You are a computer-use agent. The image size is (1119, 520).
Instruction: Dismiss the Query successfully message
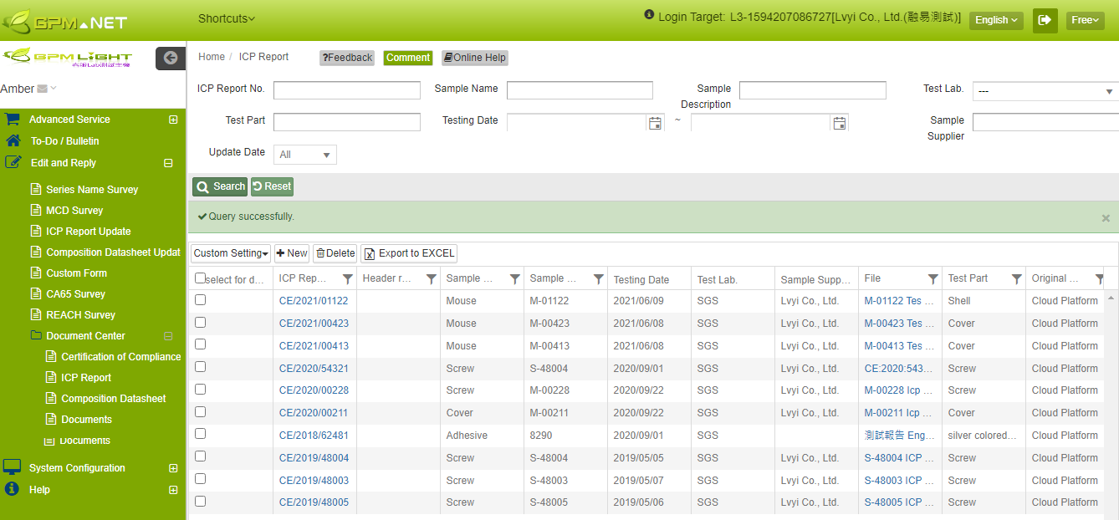1106,218
